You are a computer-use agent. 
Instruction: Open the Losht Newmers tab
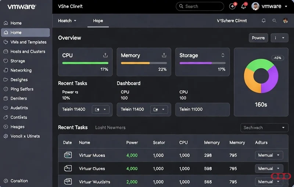pyautogui.click(x=110, y=128)
